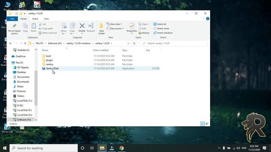Show file History

(144, 33)
